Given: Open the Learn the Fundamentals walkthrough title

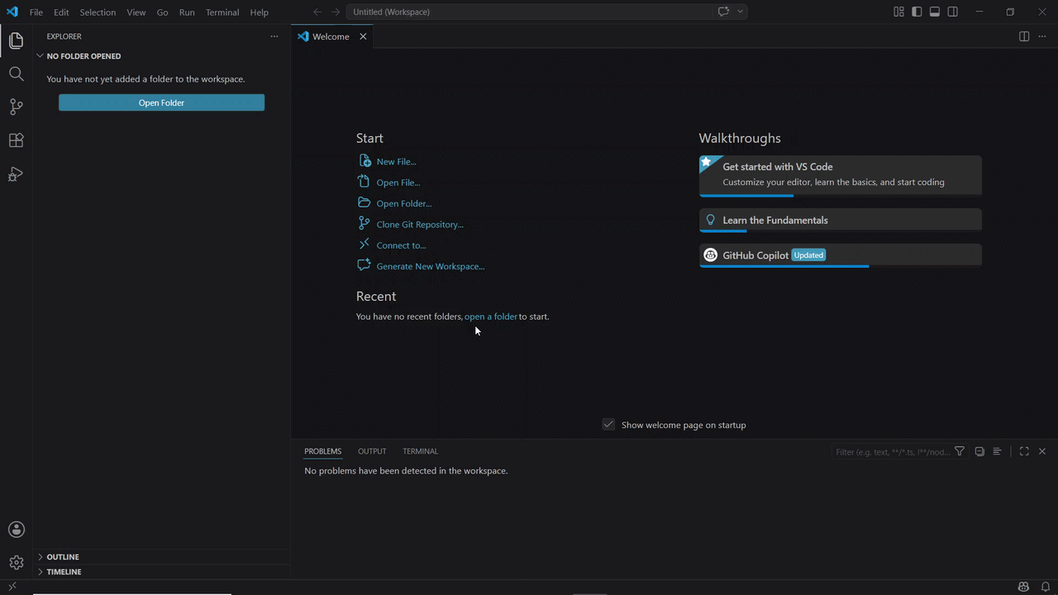Looking at the screenshot, I should pos(775,220).
